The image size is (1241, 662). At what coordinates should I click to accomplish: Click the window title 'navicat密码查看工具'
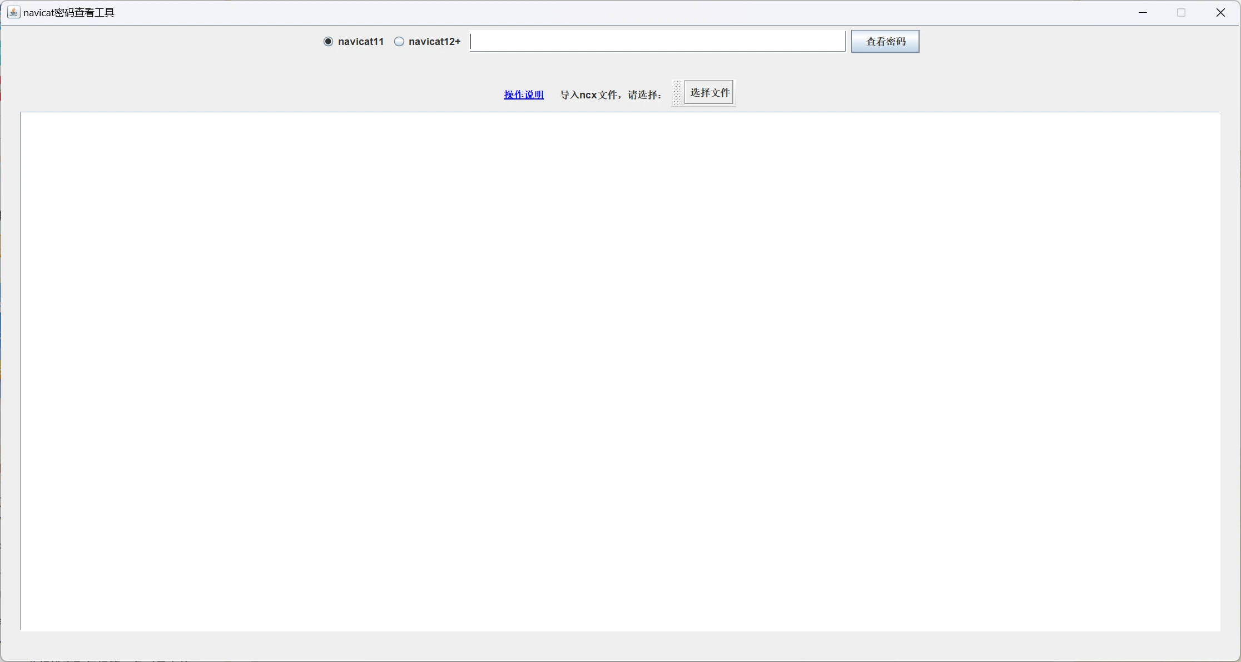pyautogui.click(x=69, y=12)
